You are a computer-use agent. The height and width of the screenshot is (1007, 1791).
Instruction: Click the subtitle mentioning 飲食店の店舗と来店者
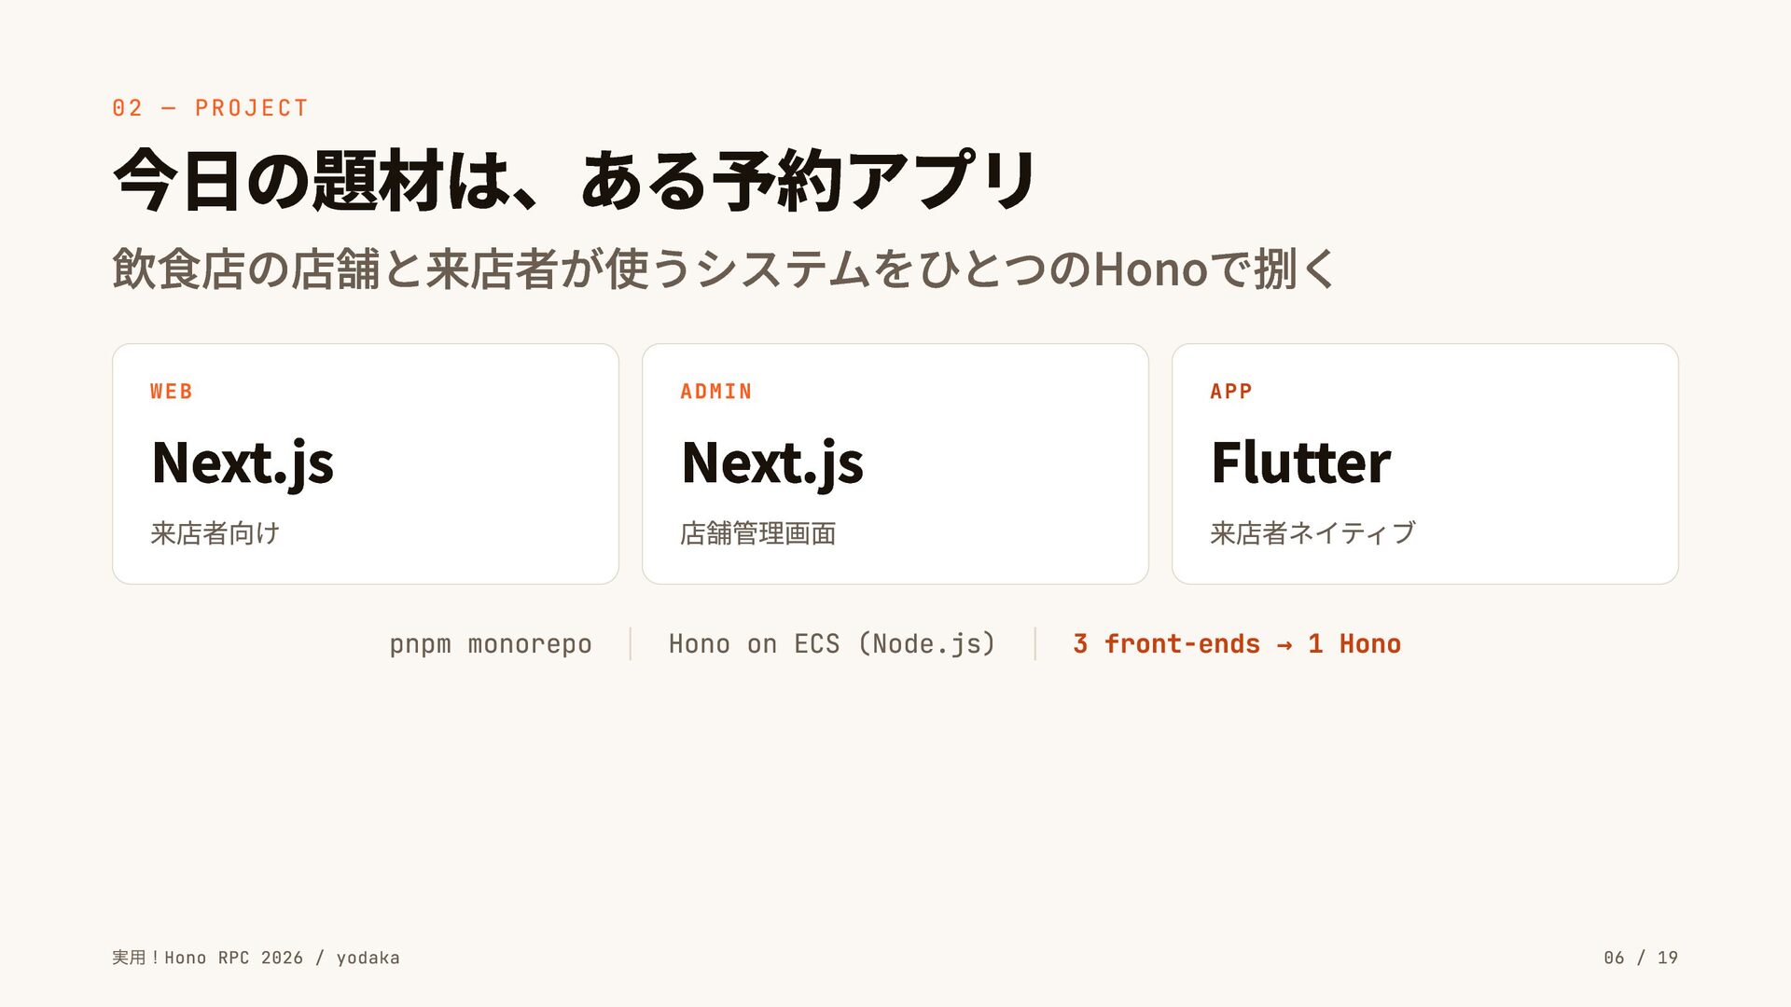click(x=724, y=269)
